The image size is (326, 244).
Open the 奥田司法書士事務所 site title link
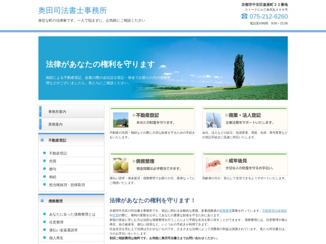pyautogui.click(x=73, y=10)
